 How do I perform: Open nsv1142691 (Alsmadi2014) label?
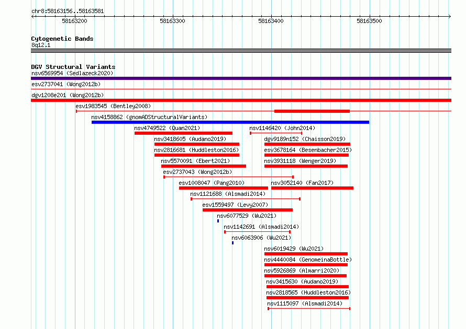pyautogui.click(x=261, y=227)
